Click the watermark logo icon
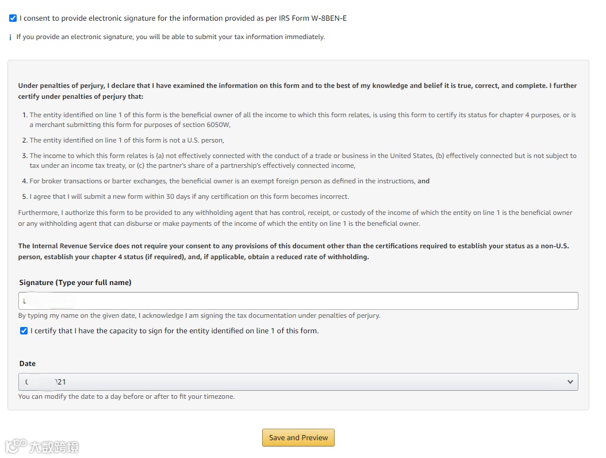 coord(16,446)
